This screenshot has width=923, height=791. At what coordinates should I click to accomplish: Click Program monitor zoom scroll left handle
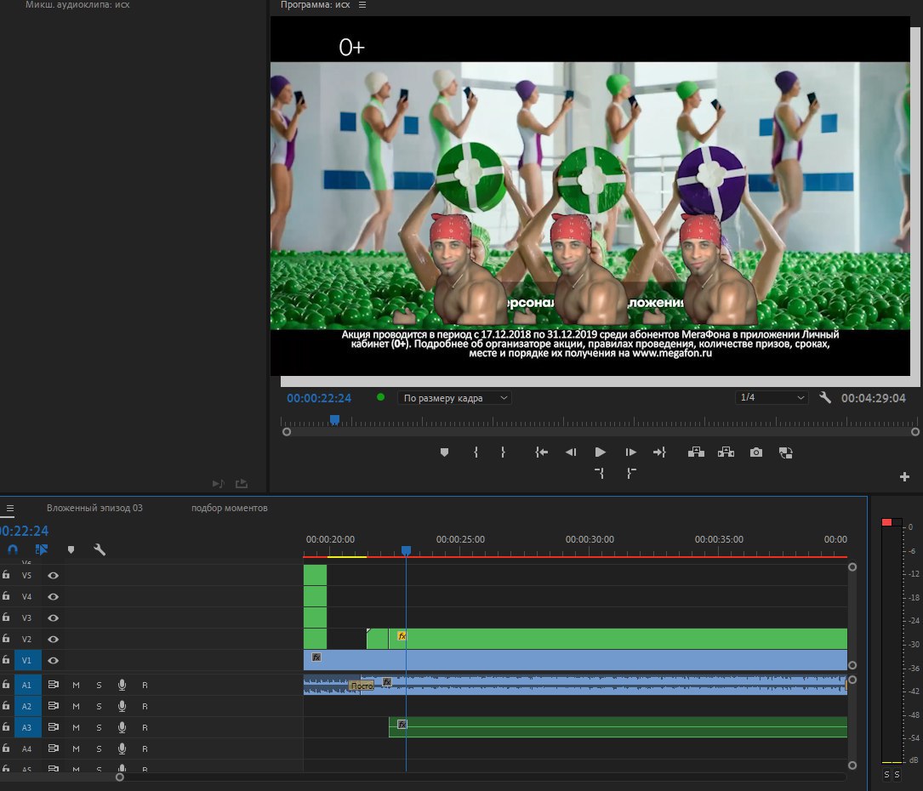(x=287, y=431)
